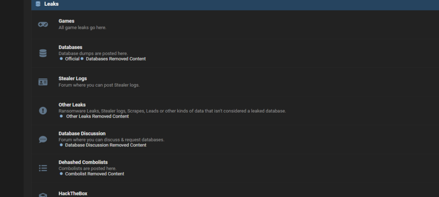
Task: Visit Other Leaks Removed Content subforum
Action: (97, 116)
